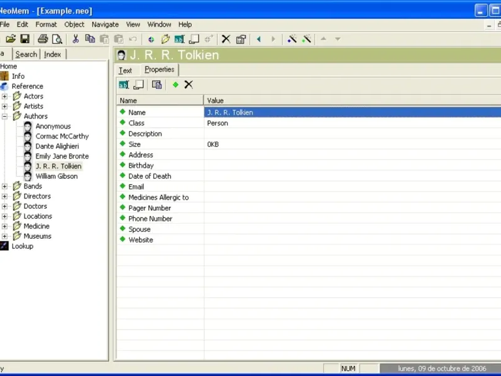Click the Print icon in the toolbar

(43, 39)
